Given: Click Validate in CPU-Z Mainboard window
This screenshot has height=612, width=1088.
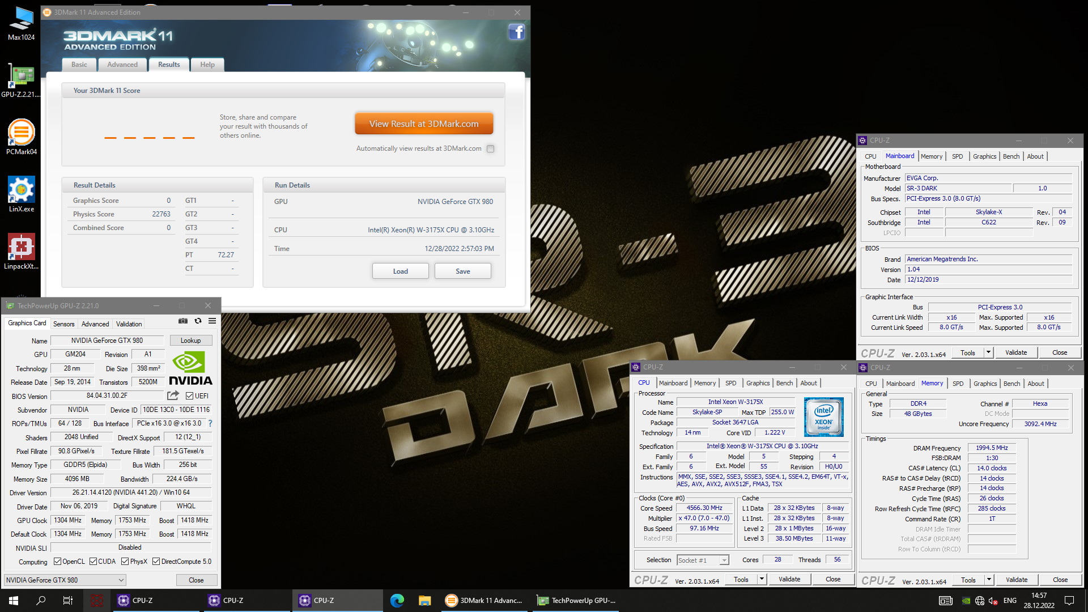Looking at the screenshot, I should [x=1016, y=352].
